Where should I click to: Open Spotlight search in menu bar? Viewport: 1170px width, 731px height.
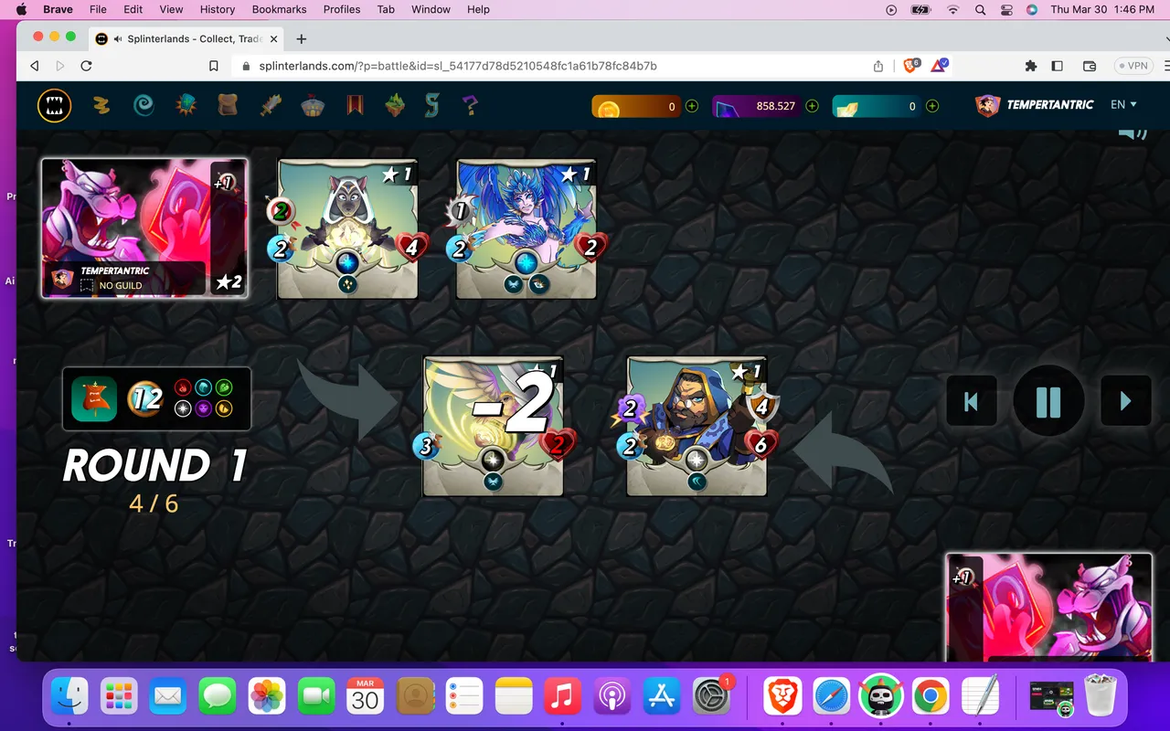981,9
